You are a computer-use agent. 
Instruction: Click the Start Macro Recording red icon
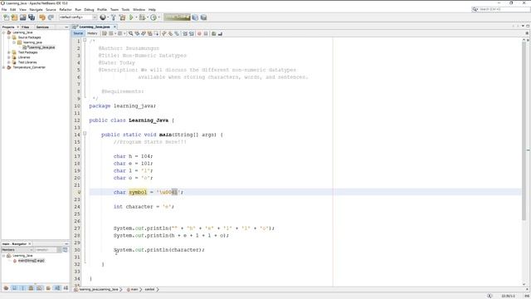pyautogui.click(x=199, y=33)
